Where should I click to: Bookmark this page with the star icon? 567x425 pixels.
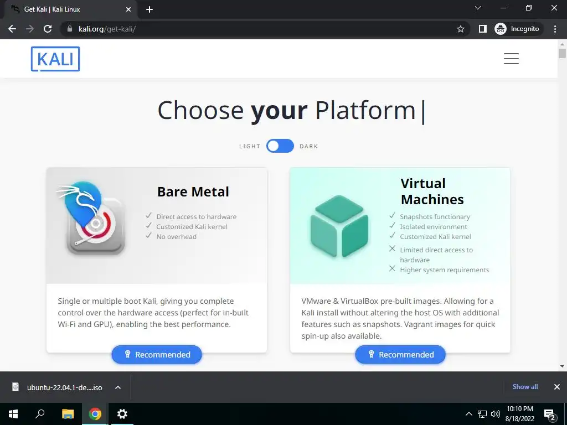pos(460,29)
